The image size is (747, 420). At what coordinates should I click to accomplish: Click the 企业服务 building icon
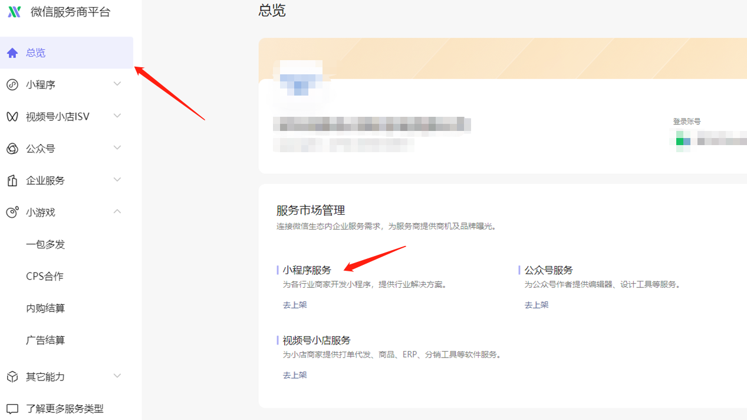12,181
